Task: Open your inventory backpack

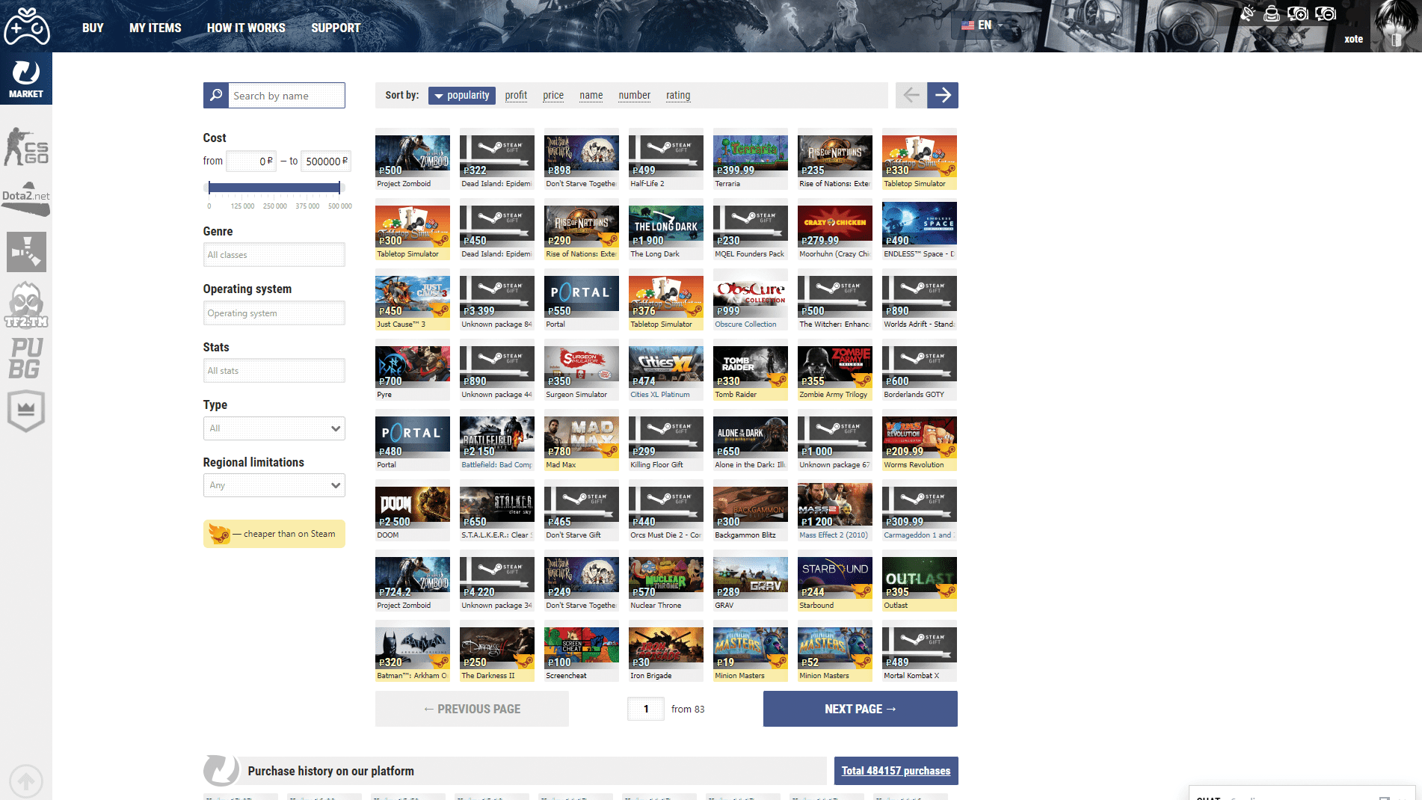Action: 1272,13
